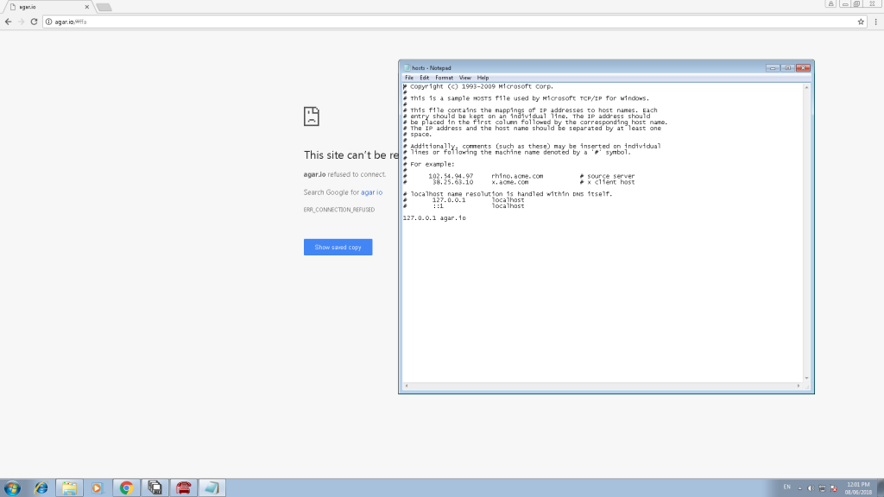Select the agar.io browser tab
Image resolution: width=884 pixels, height=497 pixels.
coord(48,7)
